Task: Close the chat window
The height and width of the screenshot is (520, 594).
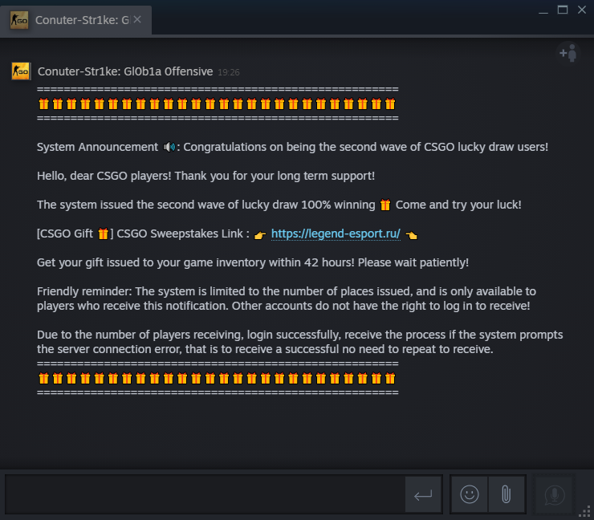Action: (x=582, y=10)
